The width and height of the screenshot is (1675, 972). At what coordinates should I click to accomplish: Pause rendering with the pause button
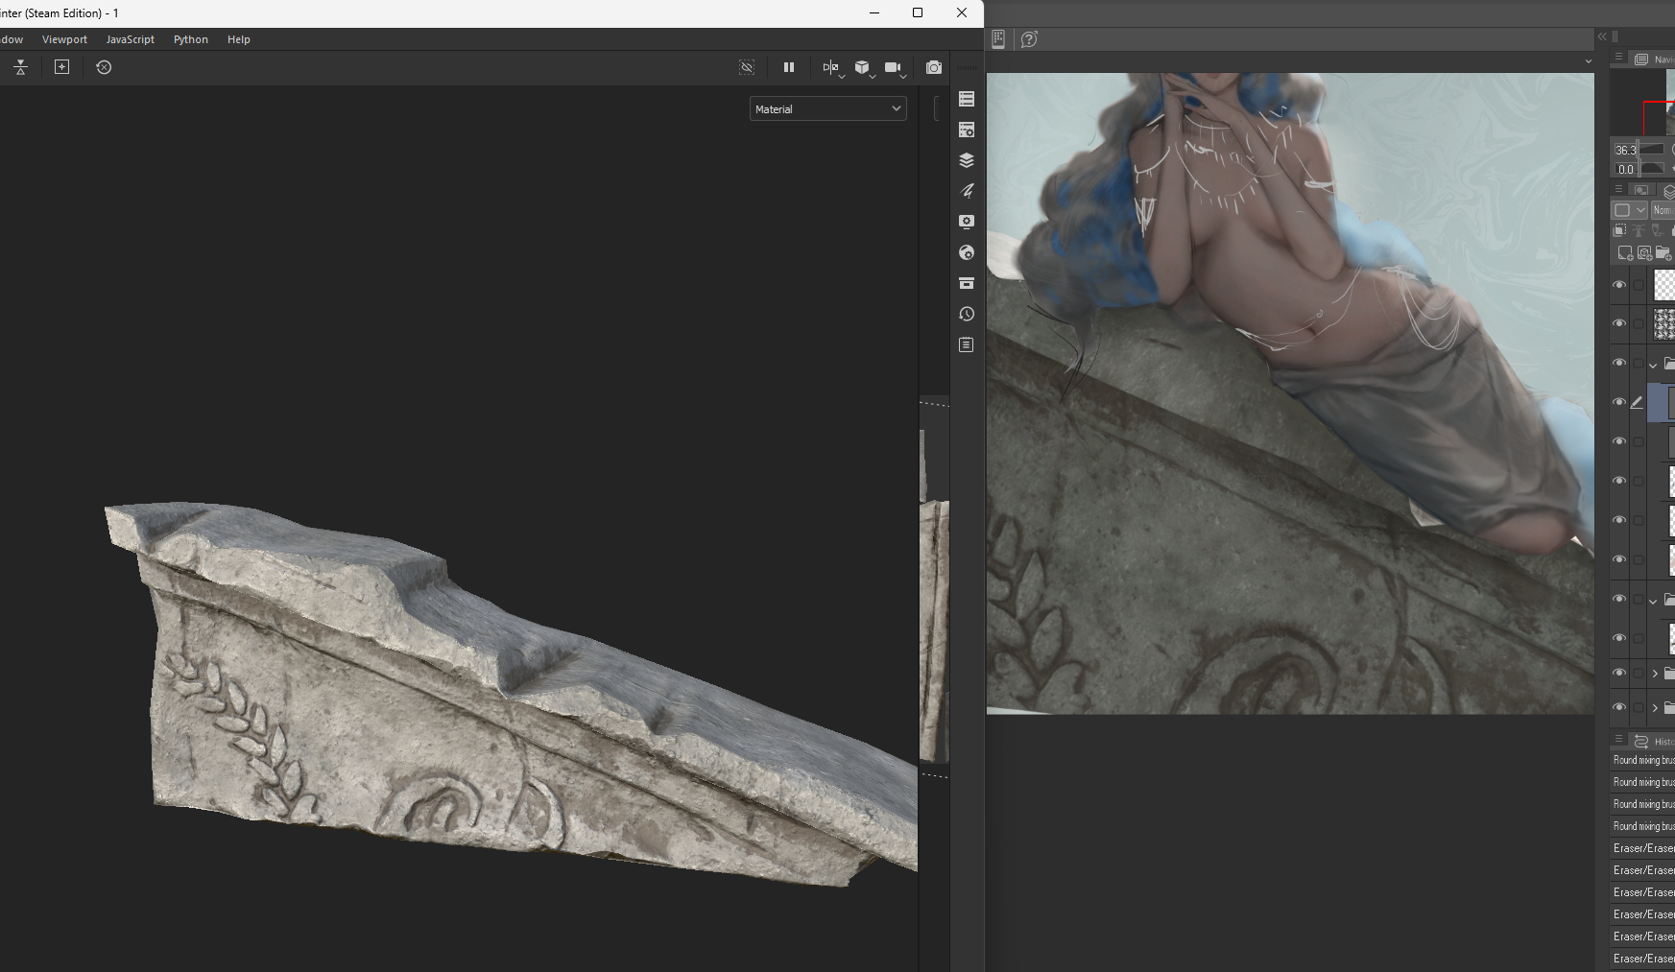click(788, 67)
